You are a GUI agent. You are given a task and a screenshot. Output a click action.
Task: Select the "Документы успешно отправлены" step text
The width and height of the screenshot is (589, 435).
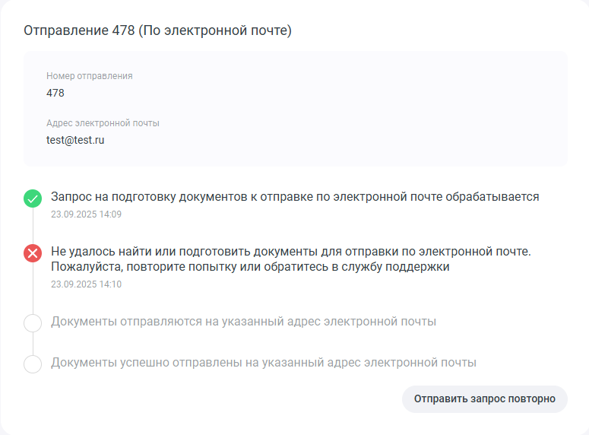pos(263,363)
